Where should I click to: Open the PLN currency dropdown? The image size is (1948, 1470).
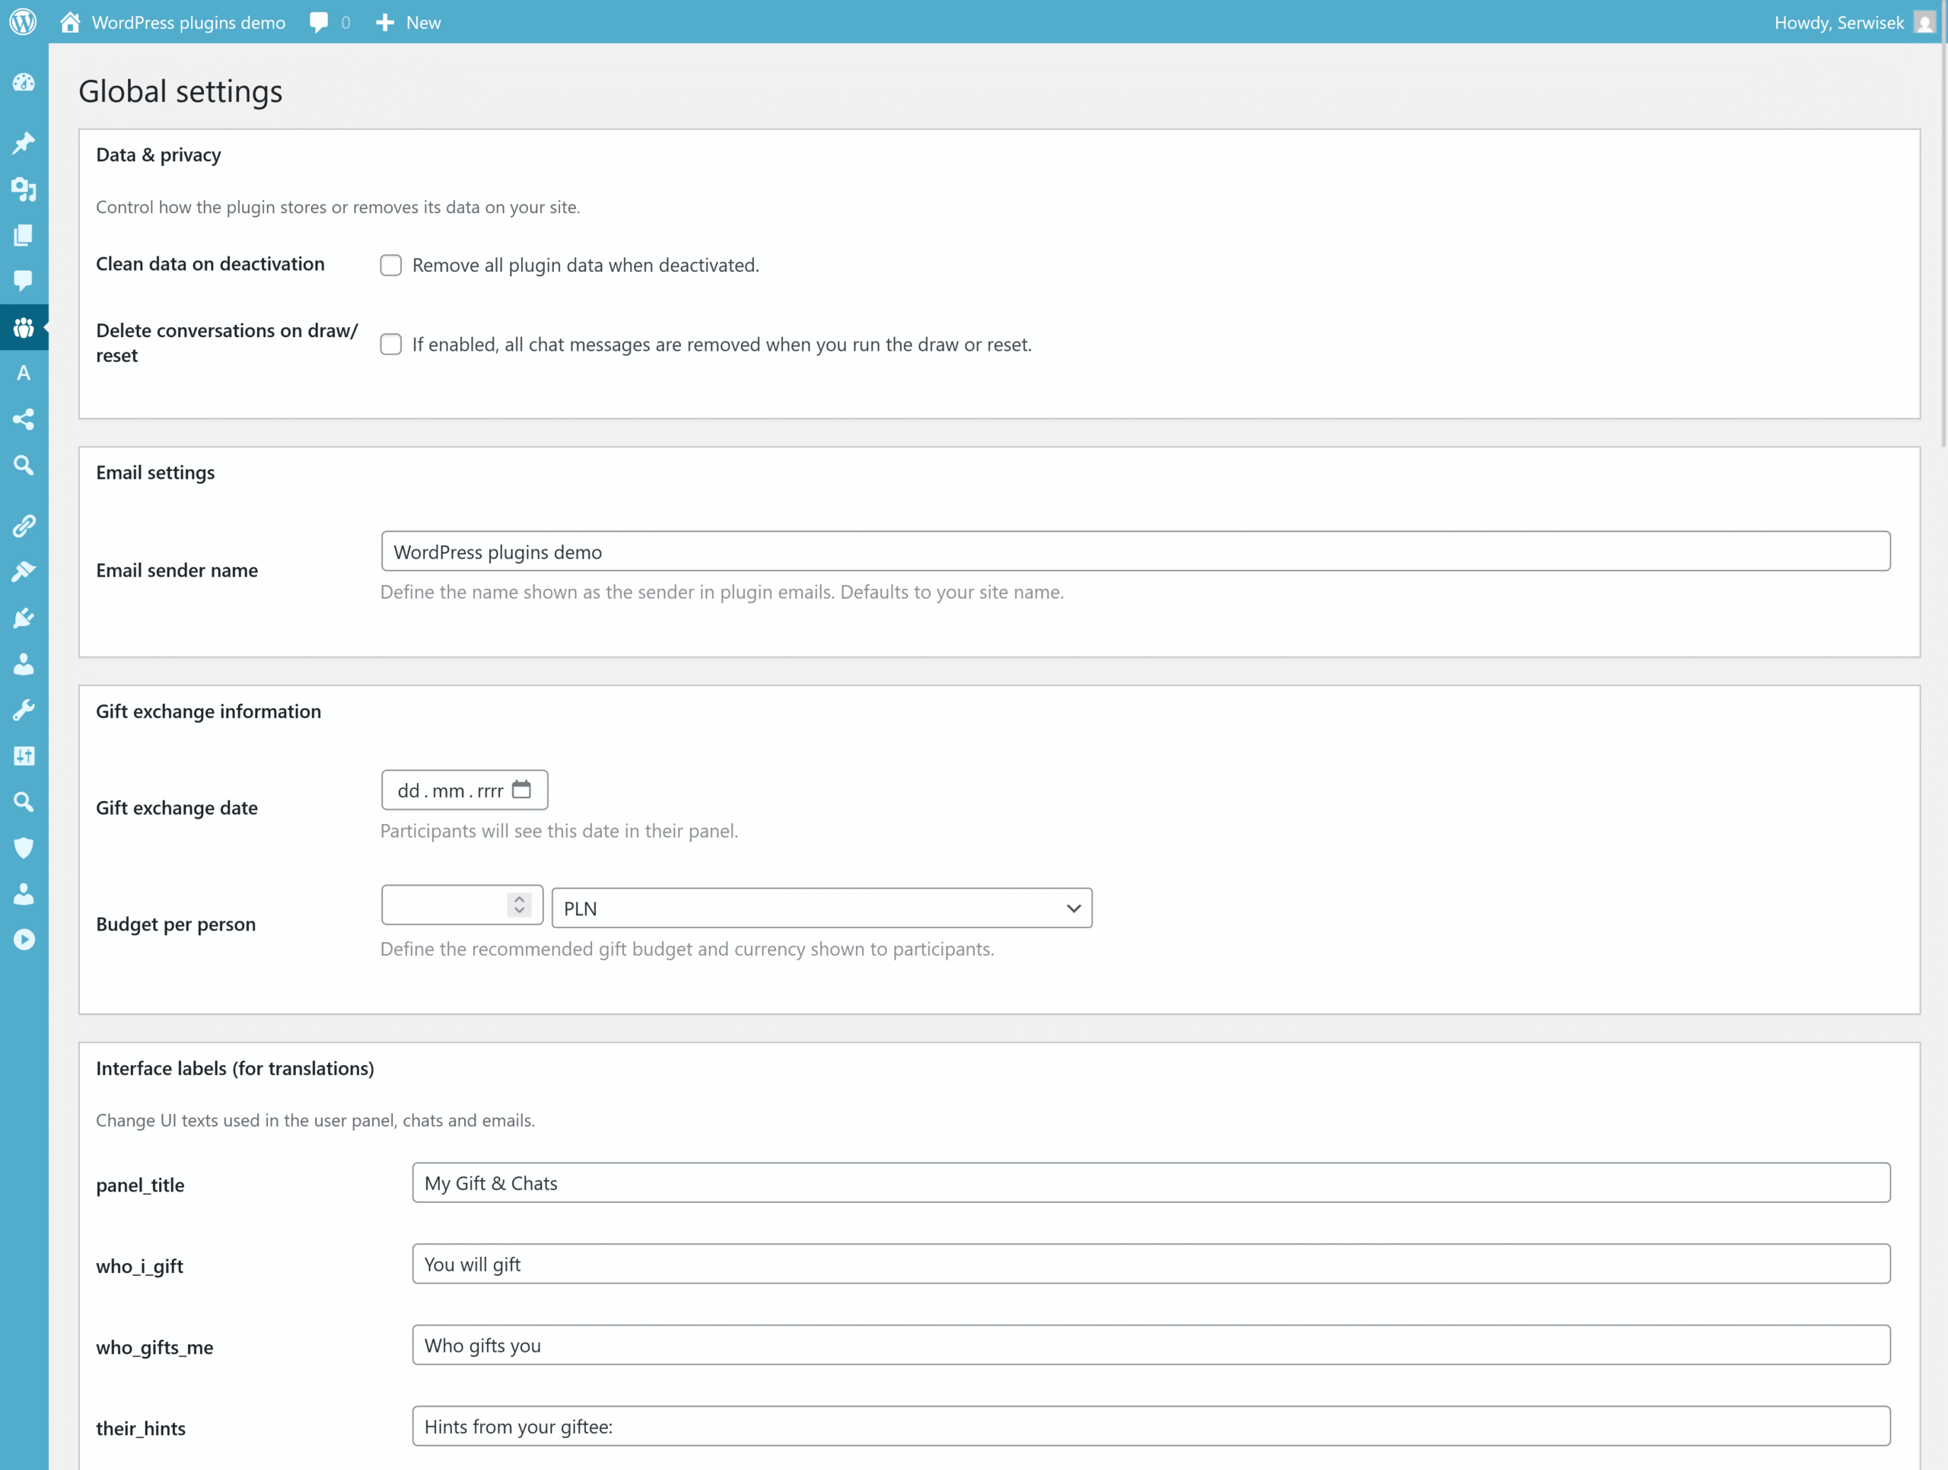click(821, 908)
